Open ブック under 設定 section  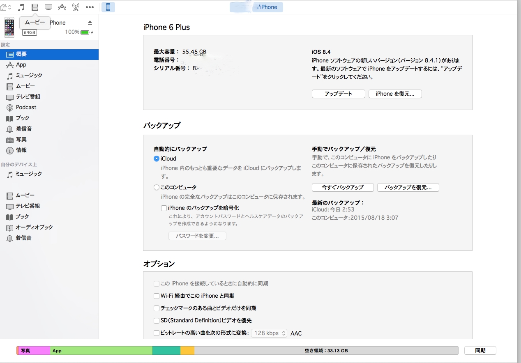click(x=49, y=118)
